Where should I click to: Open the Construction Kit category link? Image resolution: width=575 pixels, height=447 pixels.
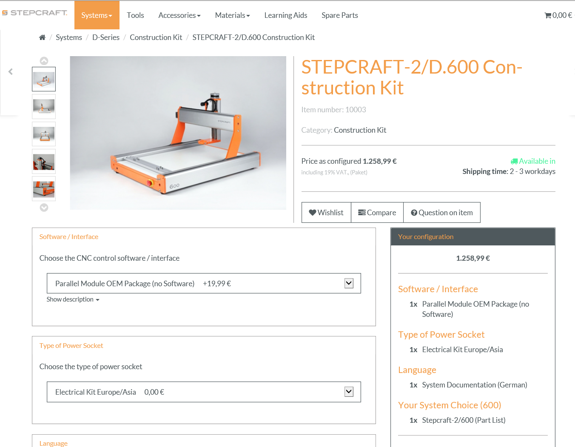360,130
